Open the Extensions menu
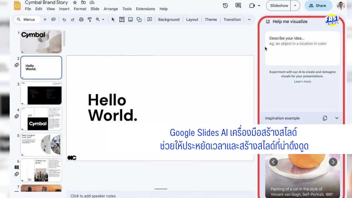Viewport: 352px width, 198px height. click(x=145, y=9)
